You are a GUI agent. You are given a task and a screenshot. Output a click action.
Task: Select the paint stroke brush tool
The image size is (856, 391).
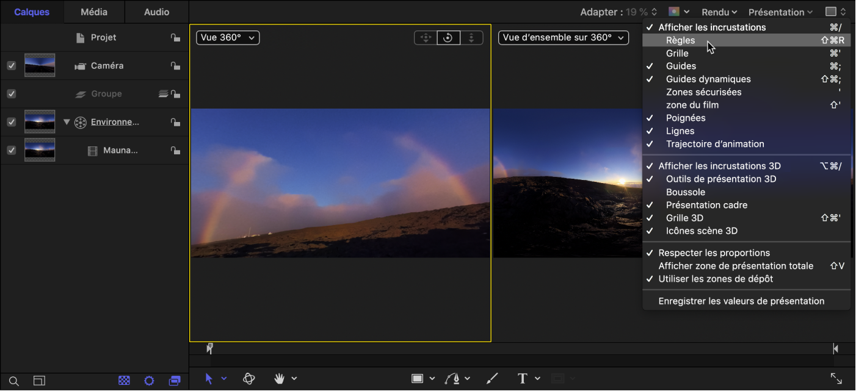coord(491,379)
